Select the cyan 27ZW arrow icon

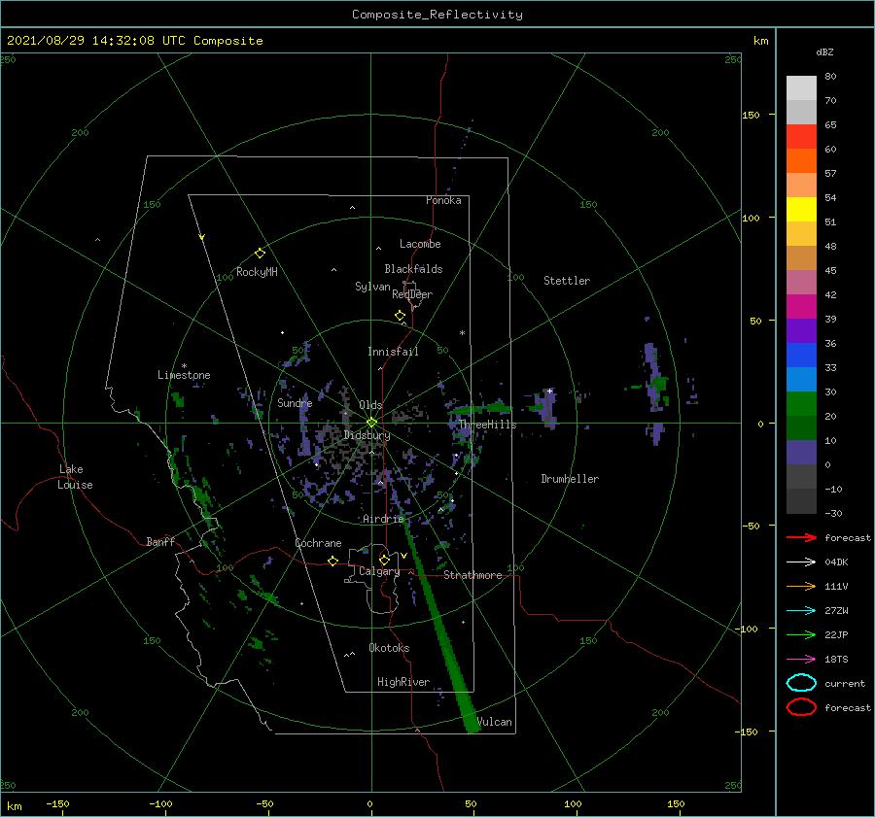point(801,611)
